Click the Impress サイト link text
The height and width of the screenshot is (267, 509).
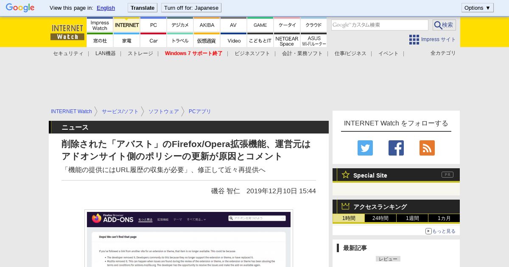pyautogui.click(x=439, y=39)
